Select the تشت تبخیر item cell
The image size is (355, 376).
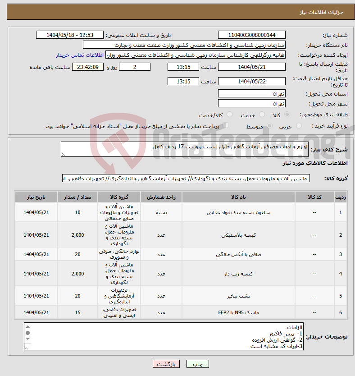pyautogui.click(x=238, y=296)
